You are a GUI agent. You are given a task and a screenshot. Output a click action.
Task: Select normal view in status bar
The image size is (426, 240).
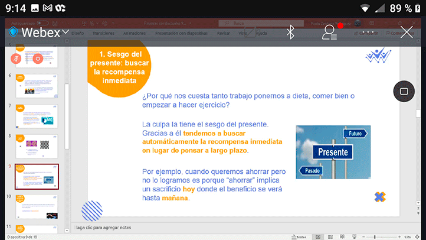(x=319, y=236)
